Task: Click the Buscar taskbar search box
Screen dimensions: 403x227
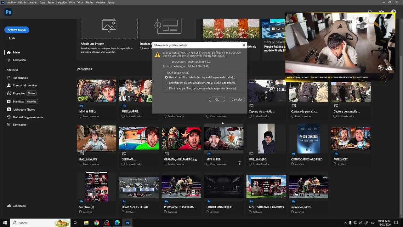Action: pyautogui.click(x=40, y=223)
